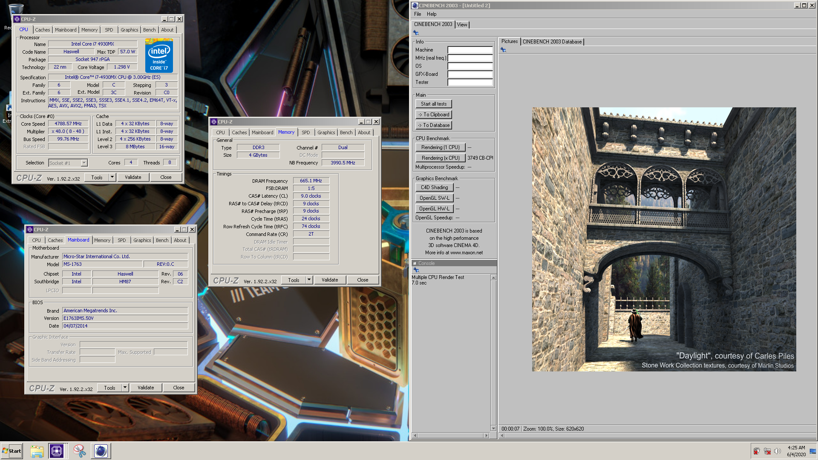This screenshot has height=460, width=818.
Task: Click console horizontal scrollbar right arrow
Action: pos(486,435)
